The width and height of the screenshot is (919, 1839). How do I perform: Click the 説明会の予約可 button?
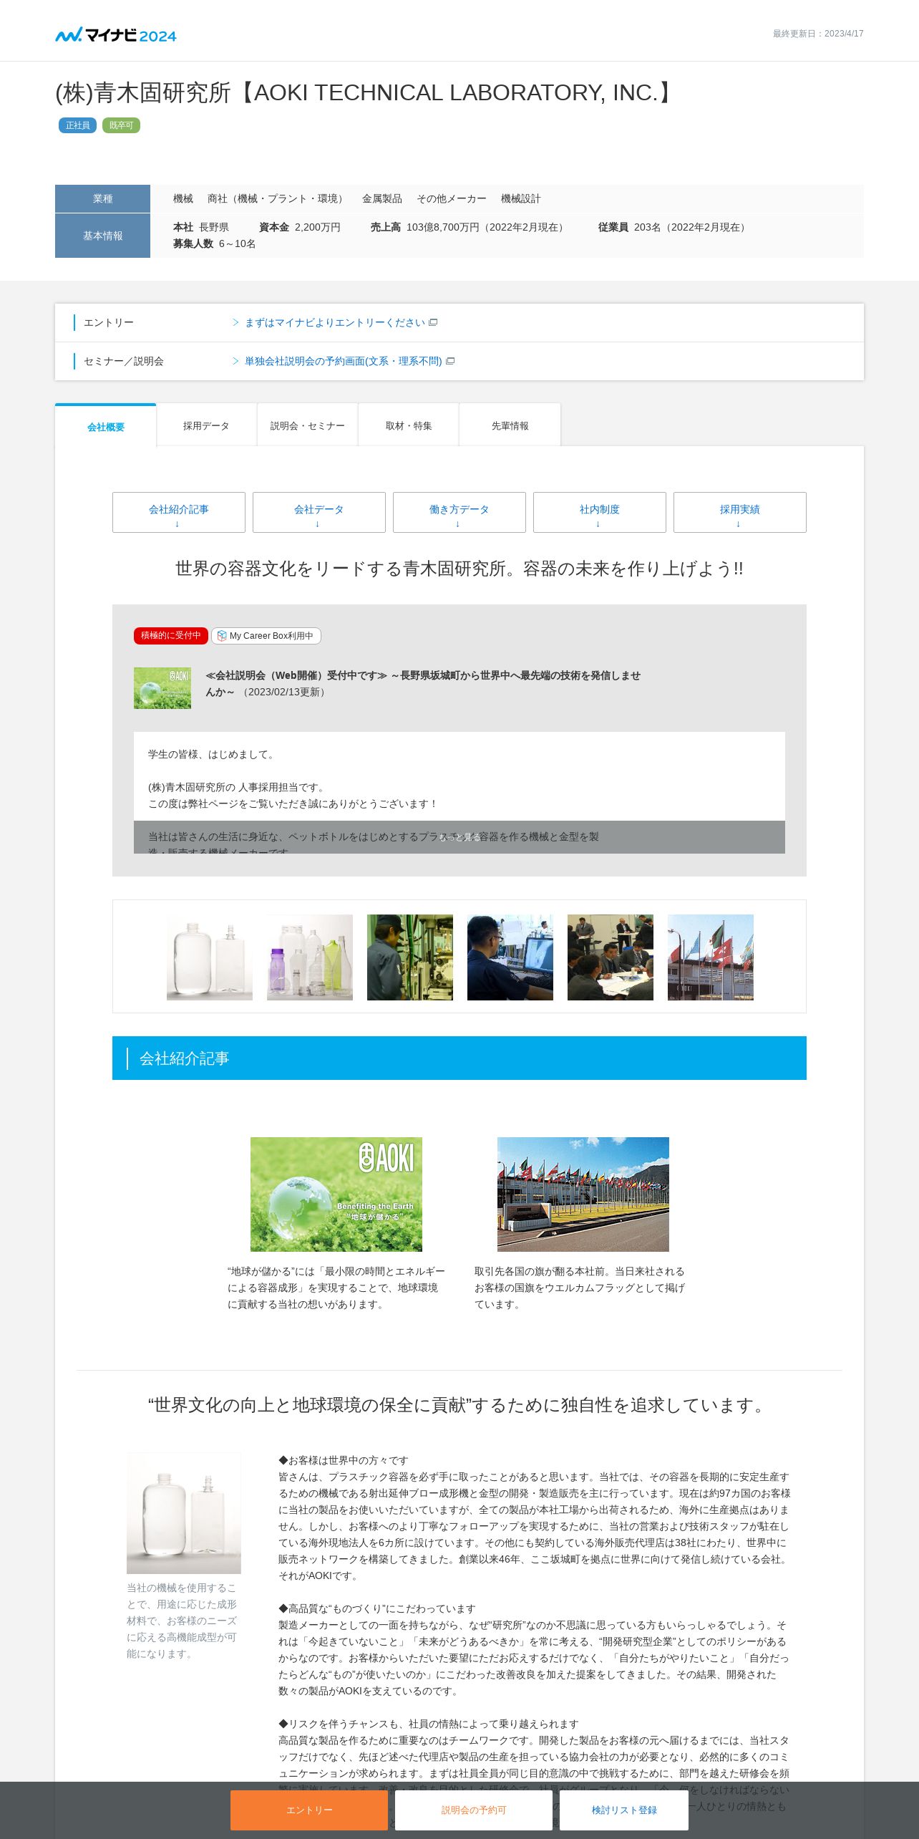tap(474, 1810)
